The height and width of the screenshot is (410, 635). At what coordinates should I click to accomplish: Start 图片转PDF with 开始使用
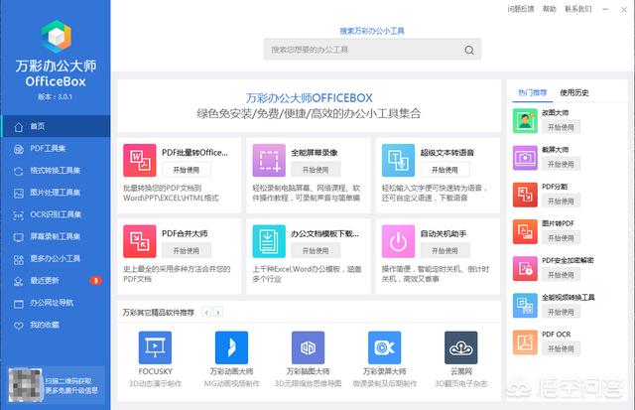(x=561, y=238)
